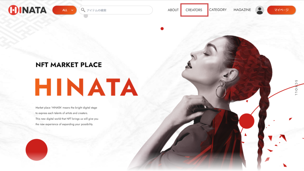Open the CREATORS menu item
304x171 pixels.
[194, 10]
